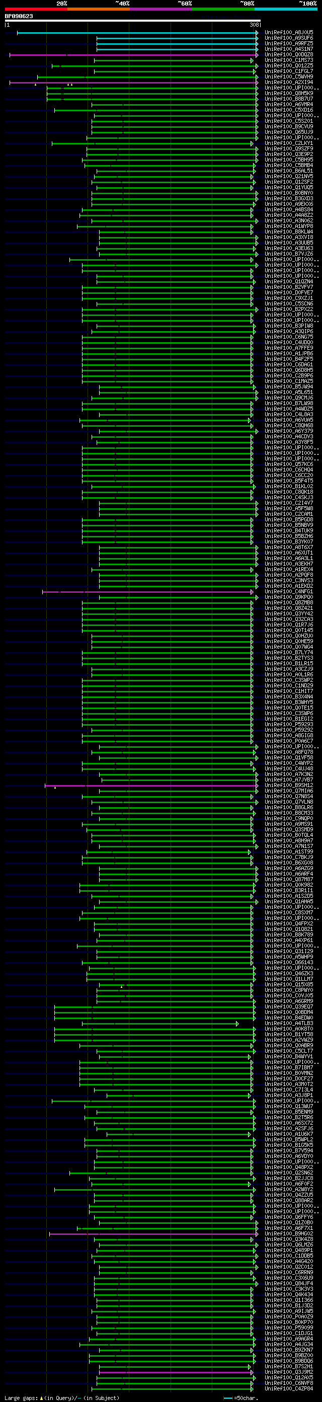Click the UniRef100_Q012Z5 label

[289, 66]
